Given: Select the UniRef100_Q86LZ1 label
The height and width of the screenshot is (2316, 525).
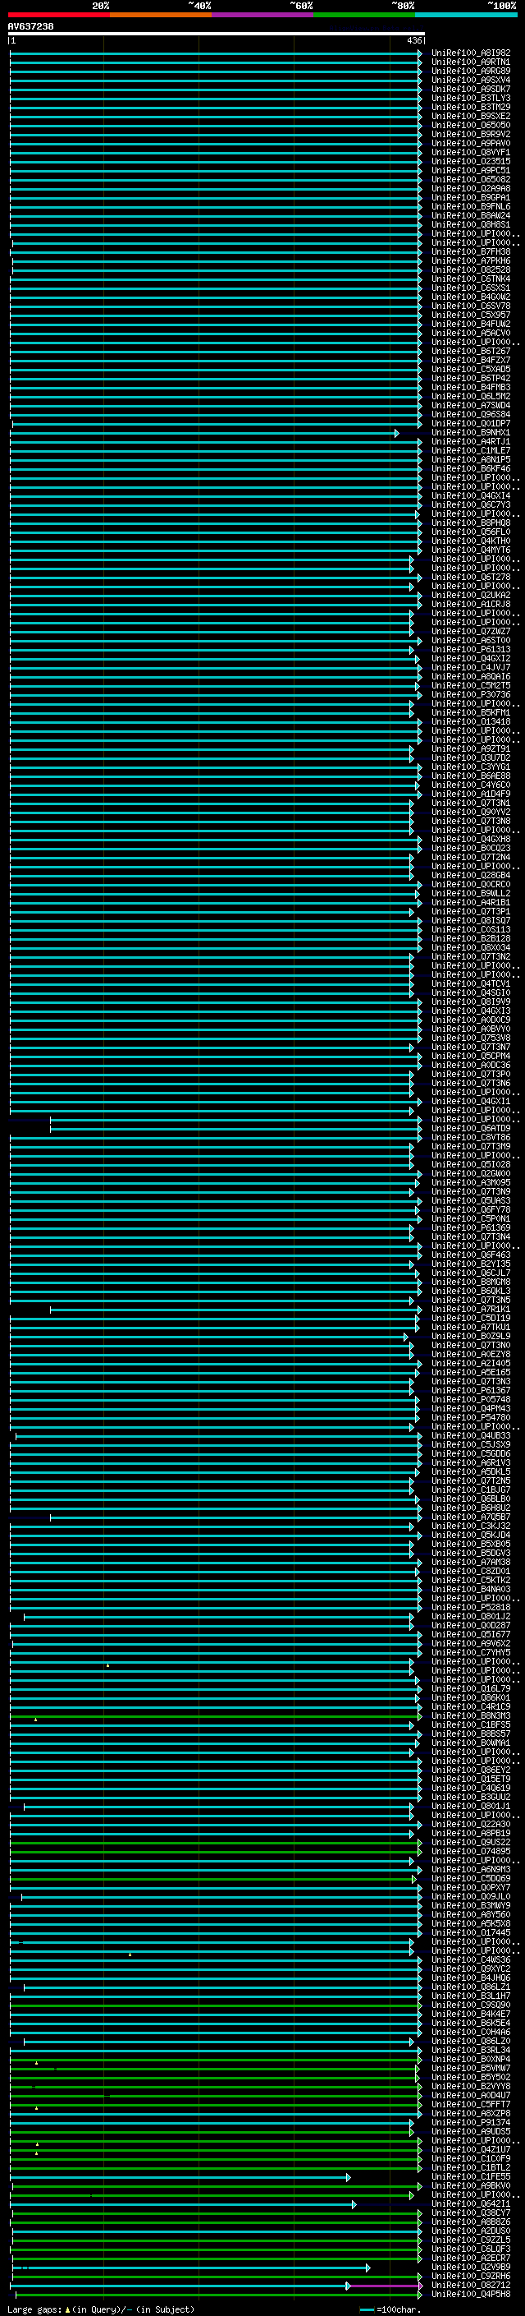Looking at the screenshot, I should [471, 1986].
